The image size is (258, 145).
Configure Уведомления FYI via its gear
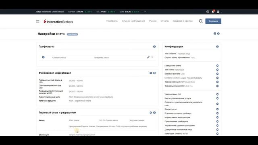217,94
